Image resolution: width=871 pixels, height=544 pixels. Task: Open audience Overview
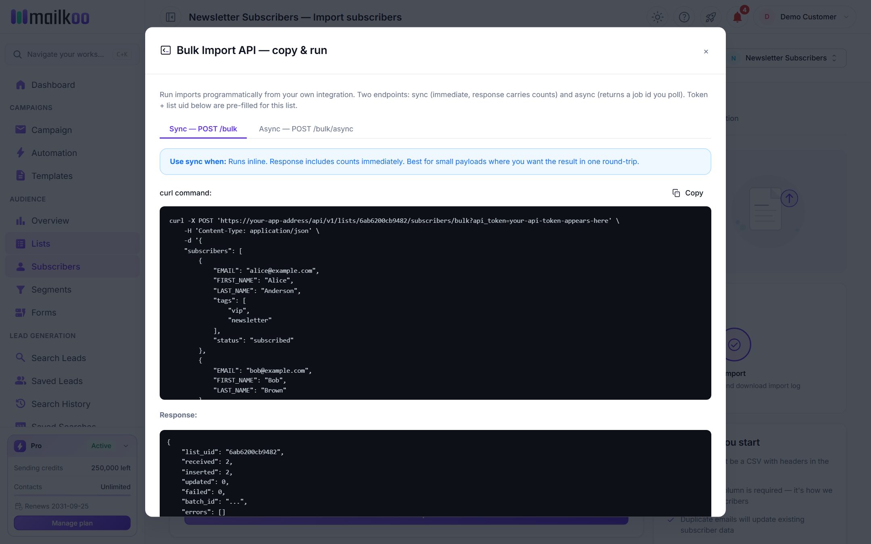72,221
